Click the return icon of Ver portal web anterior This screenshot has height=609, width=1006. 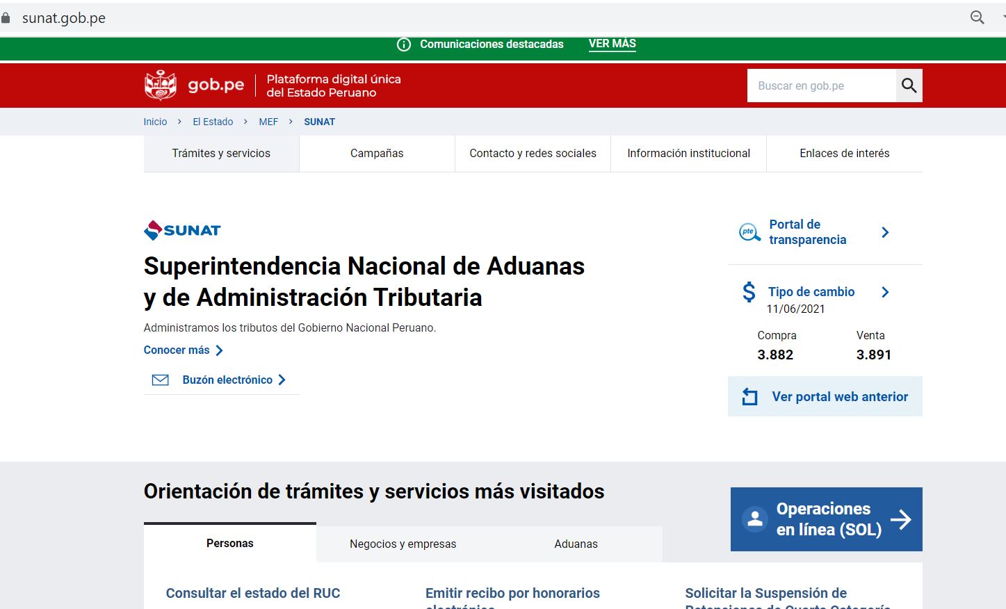pos(749,396)
